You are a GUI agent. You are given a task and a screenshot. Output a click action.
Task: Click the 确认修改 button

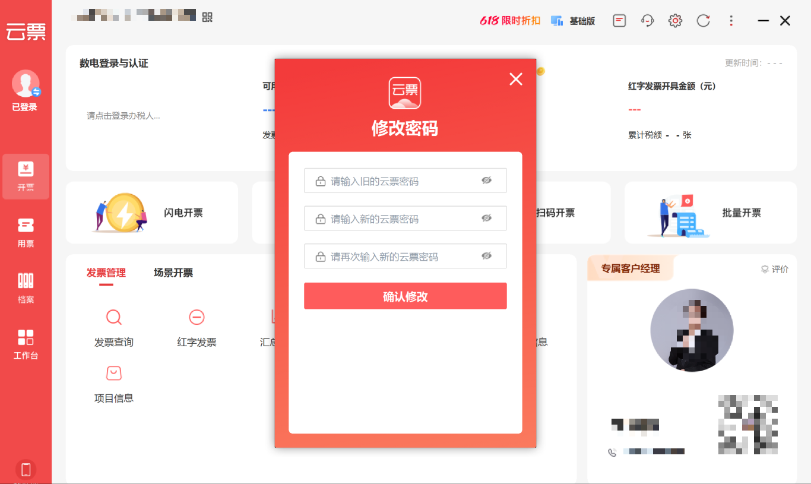click(x=405, y=296)
